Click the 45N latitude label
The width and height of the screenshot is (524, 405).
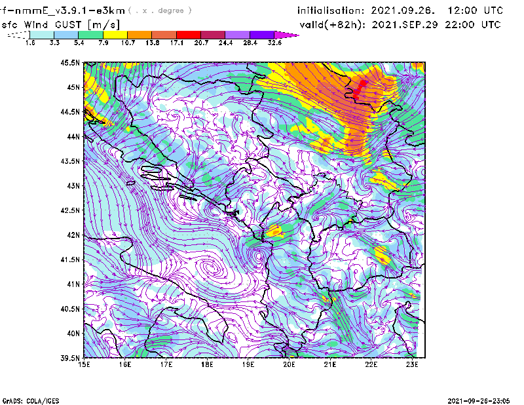pyautogui.click(x=73, y=87)
